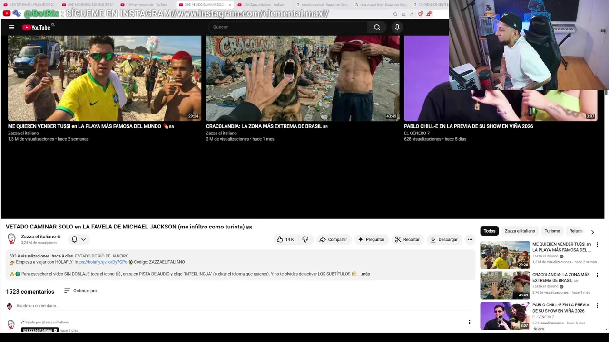Clip the video with Recortar scissors
The image size is (609, 342).
click(x=407, y=240)
